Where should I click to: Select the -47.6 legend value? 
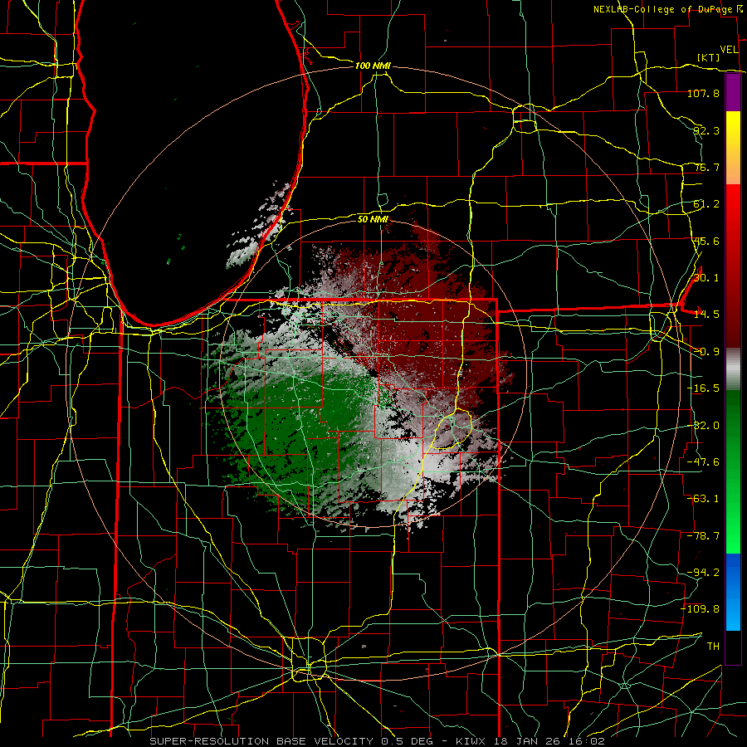point(703,462)
